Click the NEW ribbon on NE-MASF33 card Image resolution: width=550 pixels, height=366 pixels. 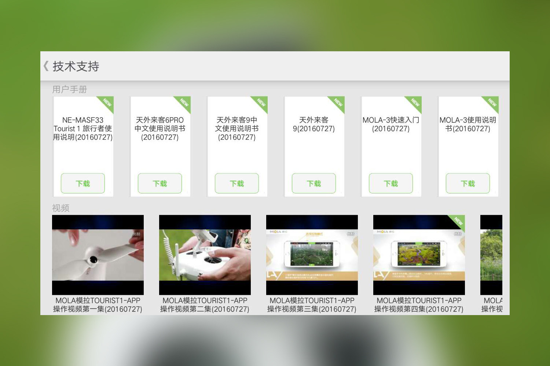point(107,103)
